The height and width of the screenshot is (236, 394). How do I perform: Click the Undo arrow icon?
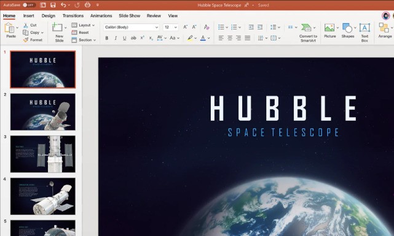[x=63, y=5]
